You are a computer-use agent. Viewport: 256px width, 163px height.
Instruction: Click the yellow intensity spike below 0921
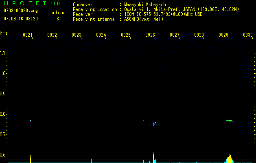pyautogui.click(x=31, y=159)
